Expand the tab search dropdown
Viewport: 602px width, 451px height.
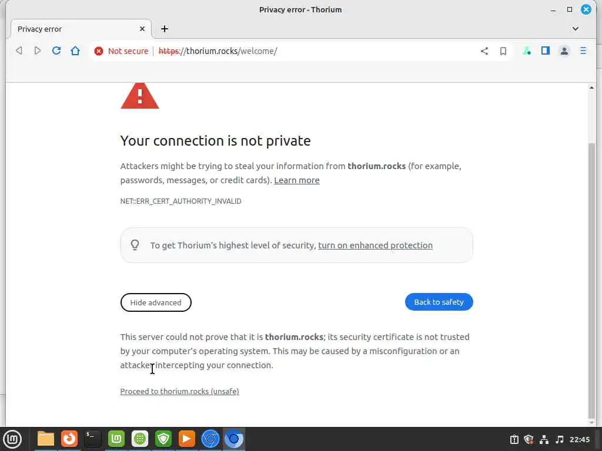coord(576,29)
